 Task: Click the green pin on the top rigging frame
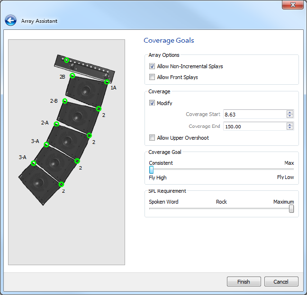click(67, 60)
